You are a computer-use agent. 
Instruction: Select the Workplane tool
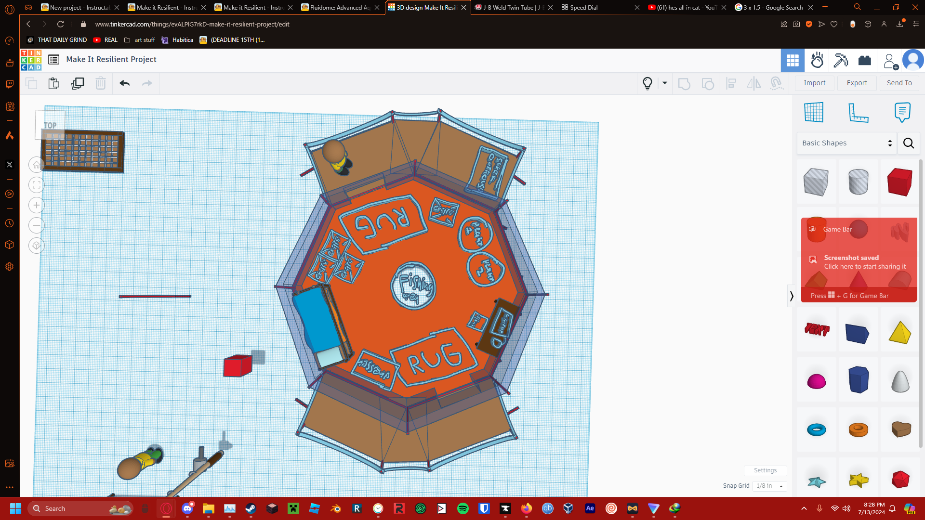[814, 112]
